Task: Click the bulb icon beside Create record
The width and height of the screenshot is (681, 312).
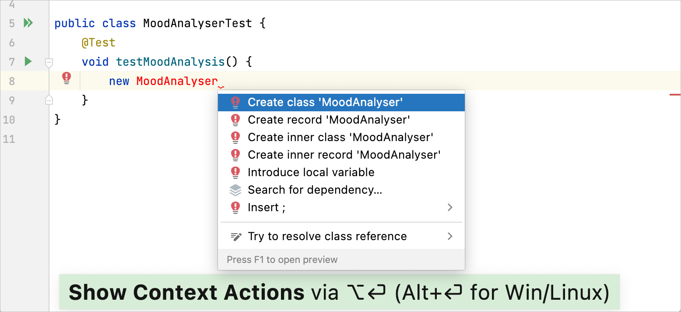Action: 235,120
